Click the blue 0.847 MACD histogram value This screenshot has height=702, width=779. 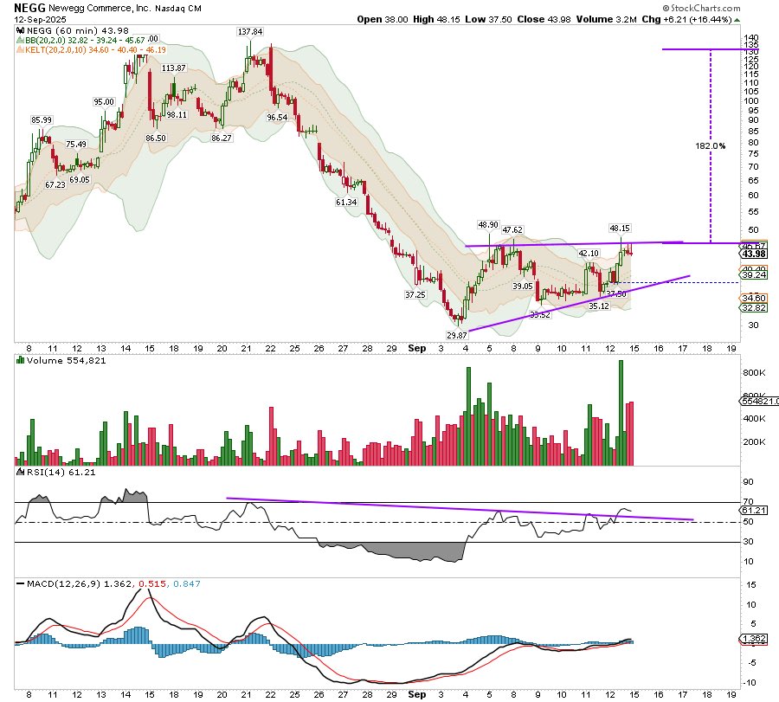coord(187,583)
